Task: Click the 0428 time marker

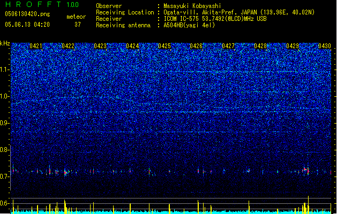Action: 260,46
